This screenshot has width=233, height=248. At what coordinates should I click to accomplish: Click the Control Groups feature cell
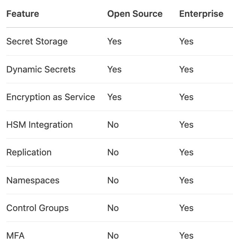pyautogui.click(x=37, y=208)
